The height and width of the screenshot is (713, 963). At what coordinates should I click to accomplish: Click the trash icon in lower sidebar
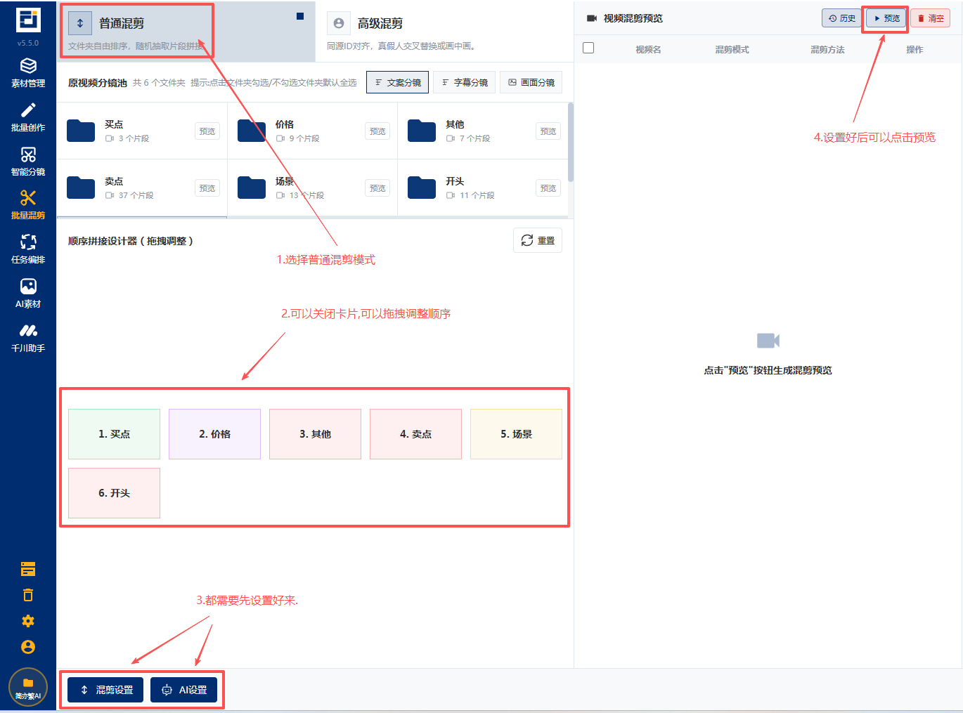click(28, 595)
